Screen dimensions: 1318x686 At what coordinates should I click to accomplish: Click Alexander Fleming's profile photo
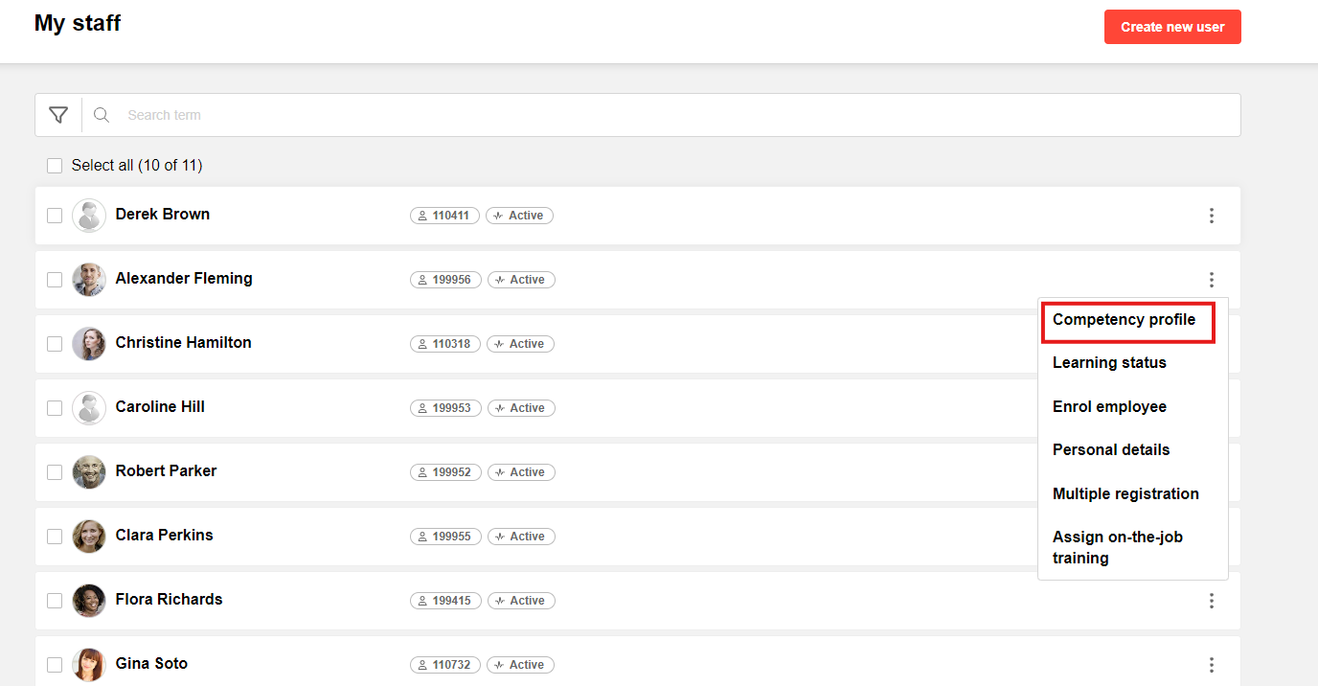click(x=89, y=280)
